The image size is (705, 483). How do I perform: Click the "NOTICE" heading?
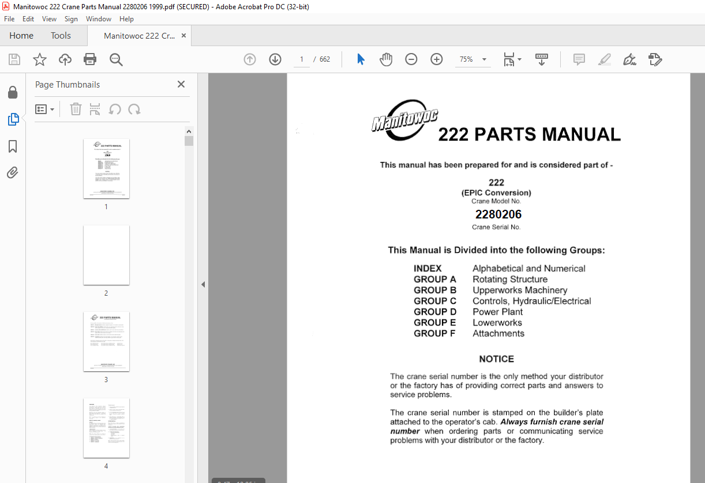pos(496,359)
